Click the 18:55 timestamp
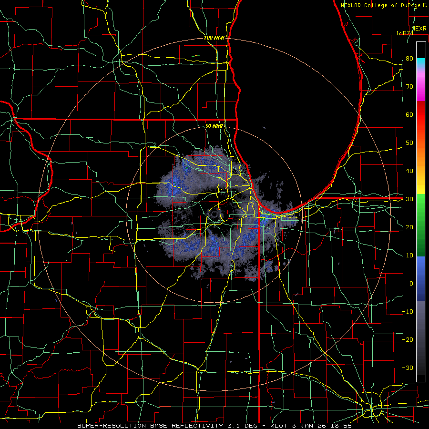Screen dimensions: 429x429 [x=342, y=426]
